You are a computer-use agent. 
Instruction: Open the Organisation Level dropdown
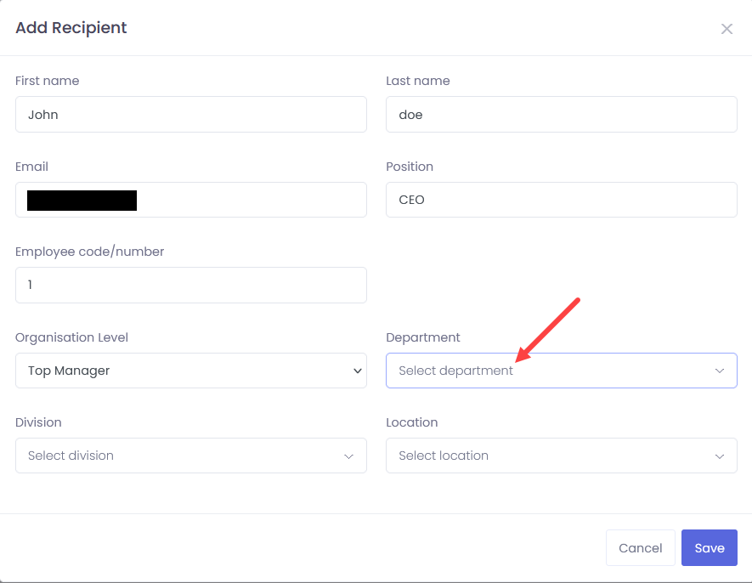click(x=191, y=371)
